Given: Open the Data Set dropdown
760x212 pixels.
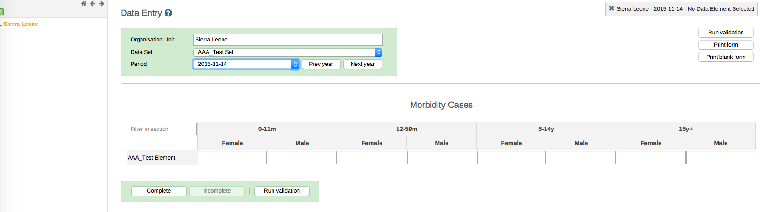Looking at the screenshot, I should 288,52.
